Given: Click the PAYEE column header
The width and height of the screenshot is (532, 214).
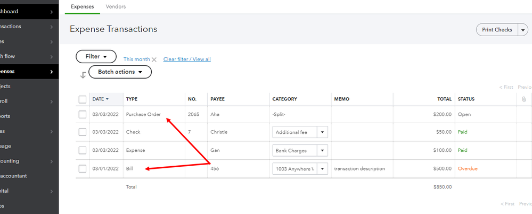Looking at the screenshot, I should pyautogui.click(x=217, y=99).
